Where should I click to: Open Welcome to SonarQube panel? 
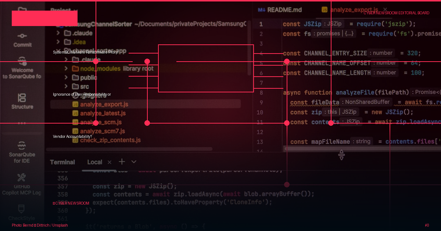tap(22, 68)
